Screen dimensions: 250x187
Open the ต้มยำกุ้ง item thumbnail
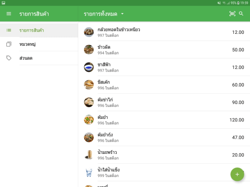89,137
